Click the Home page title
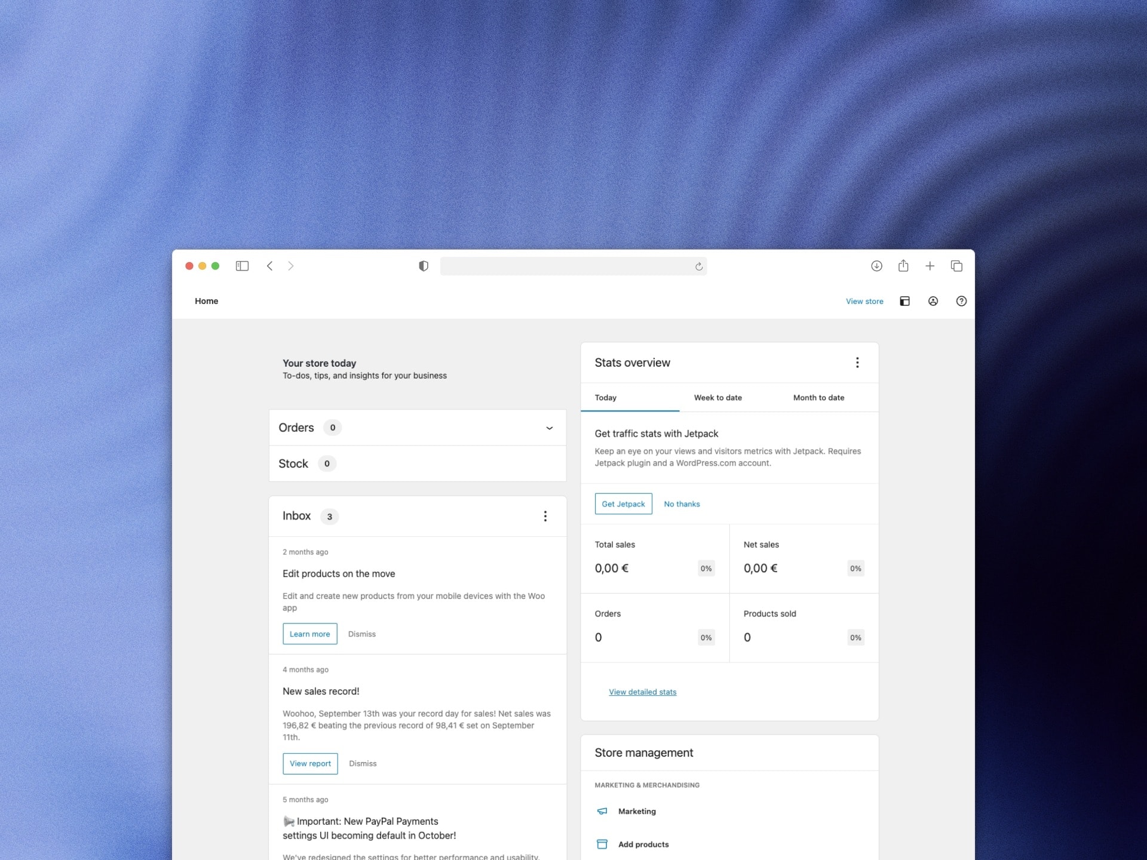 206,301
